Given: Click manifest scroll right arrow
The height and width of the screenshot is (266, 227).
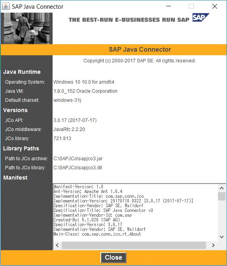Looking at the screenshot, I should (213, 245).
